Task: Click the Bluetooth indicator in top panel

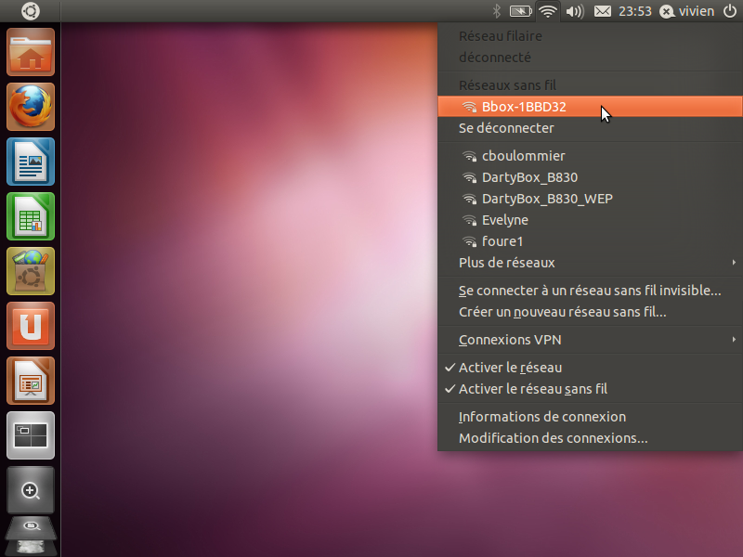Action: pyautogui.click(x=496, y=11)
